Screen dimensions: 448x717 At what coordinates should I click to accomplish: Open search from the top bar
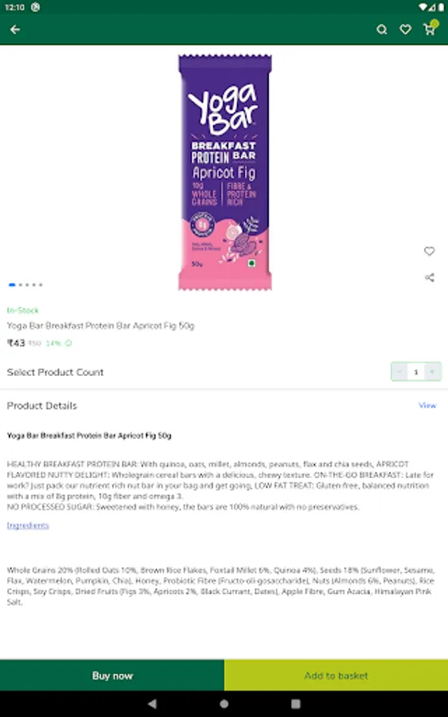pyautogui.click(x=382, y=29)
